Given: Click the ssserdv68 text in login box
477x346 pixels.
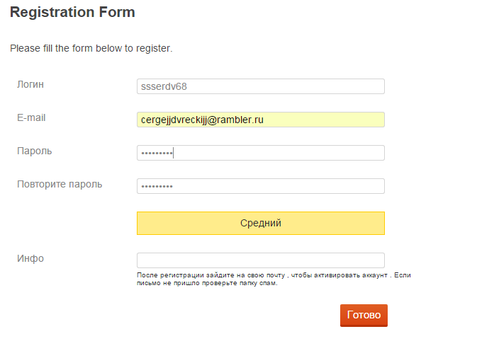Looking at the screenshot, I should [164, 86].
